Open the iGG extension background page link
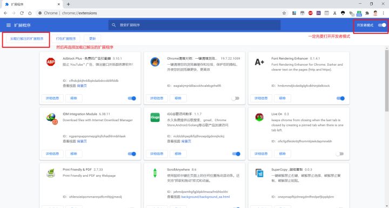 pos(186,142)
